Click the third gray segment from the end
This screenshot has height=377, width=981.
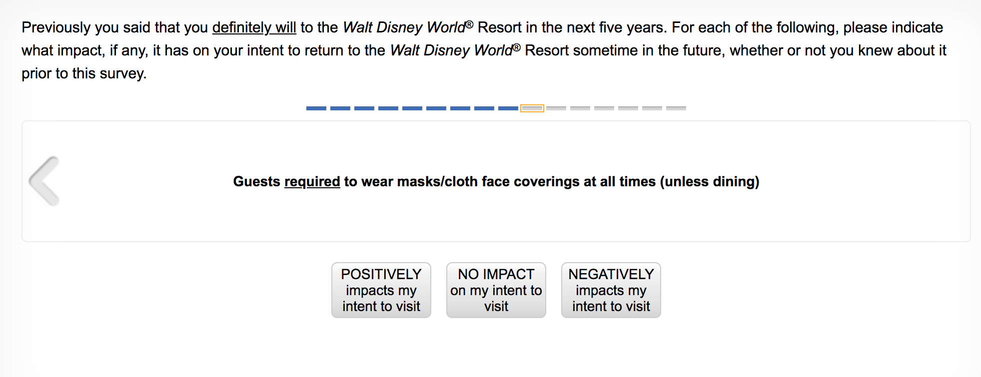tap(628, 108)
